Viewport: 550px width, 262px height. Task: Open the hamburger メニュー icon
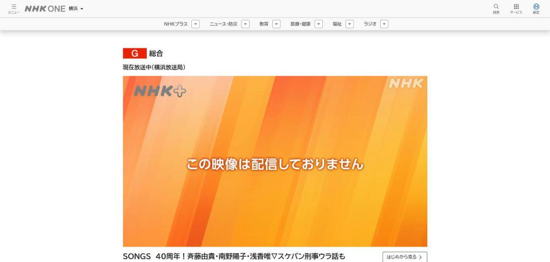14,8
